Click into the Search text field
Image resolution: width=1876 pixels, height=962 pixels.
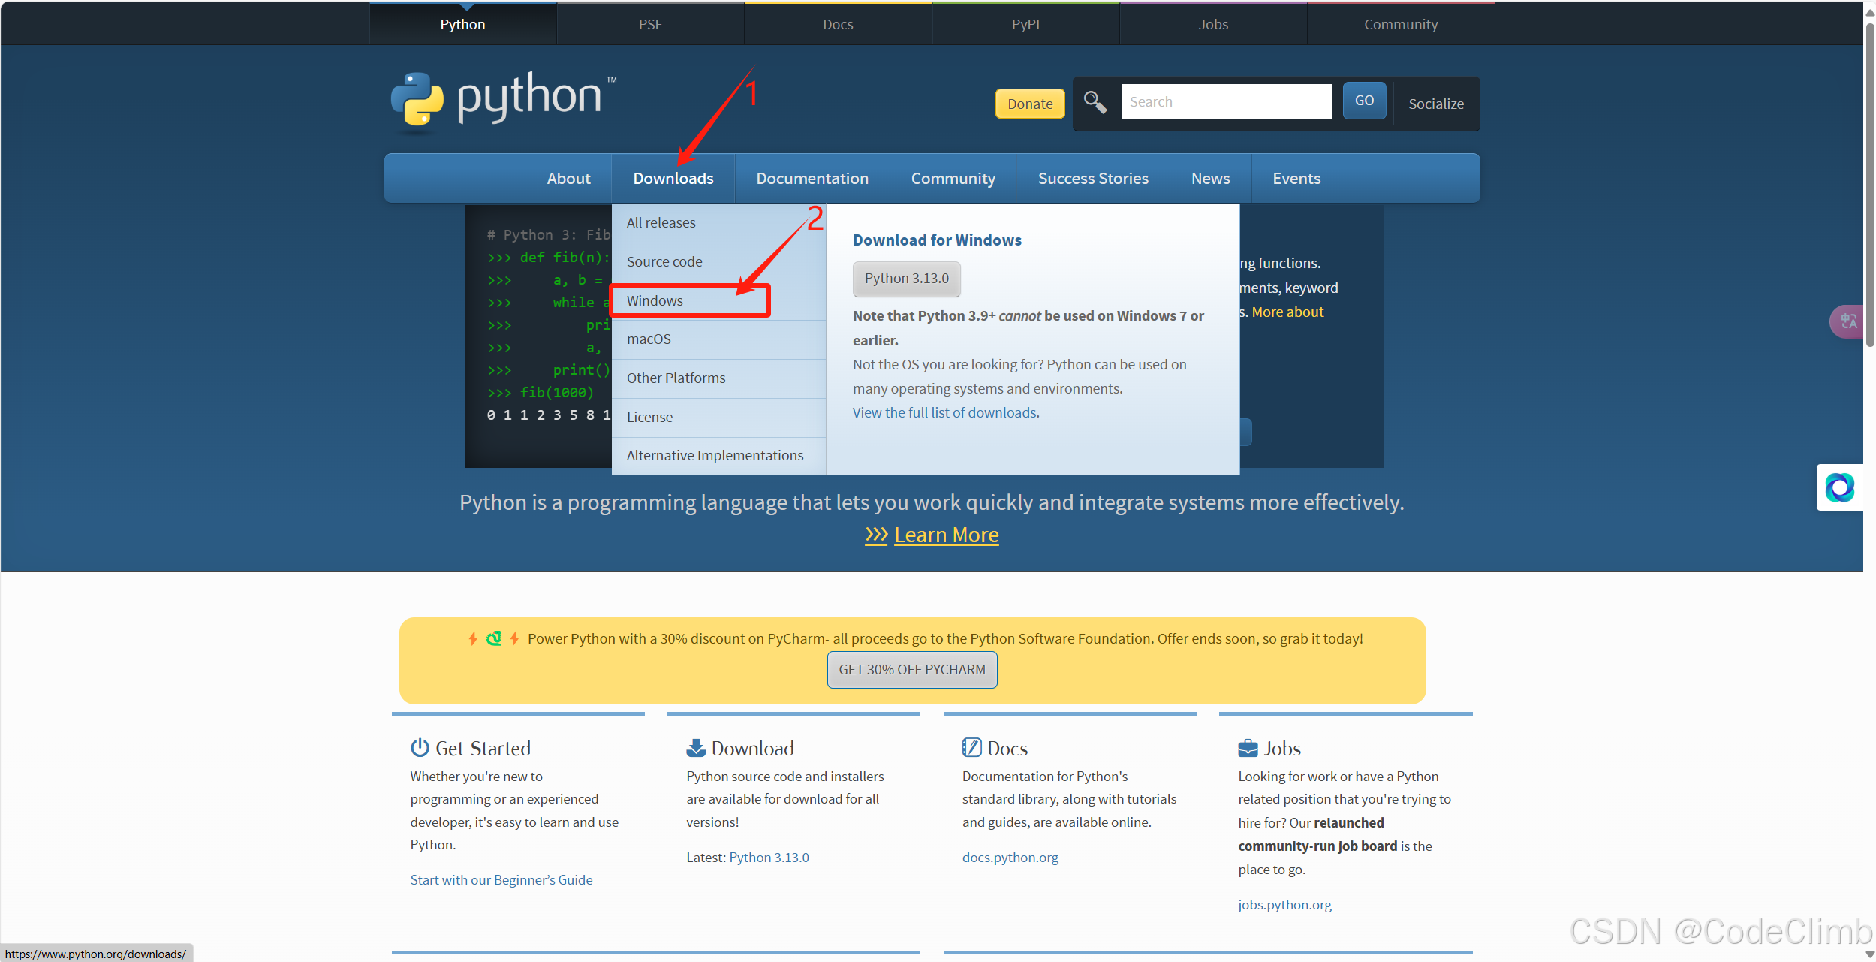(1226, 102)
